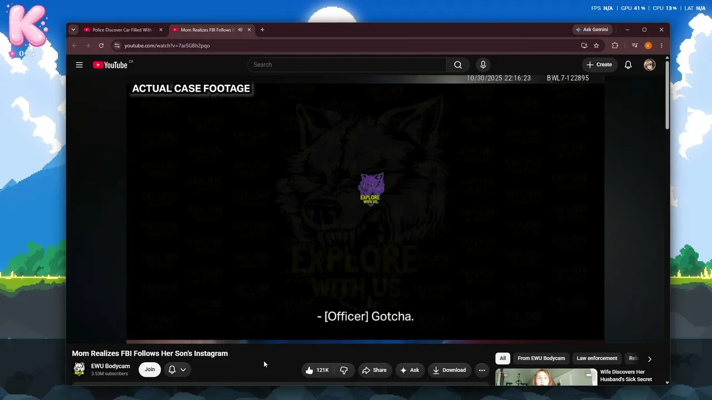Click the CPU 13% overlay stat
Viewport: 712px width, 400px height.
click(665, 8)
